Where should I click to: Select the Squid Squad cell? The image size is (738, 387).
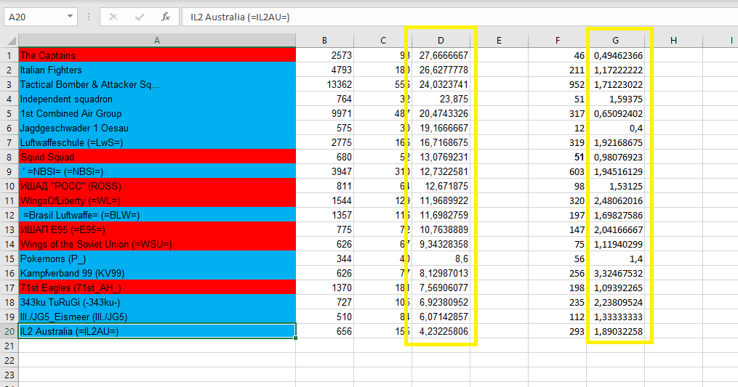point(157,157)
